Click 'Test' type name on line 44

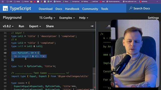click(x=20, y=66)
